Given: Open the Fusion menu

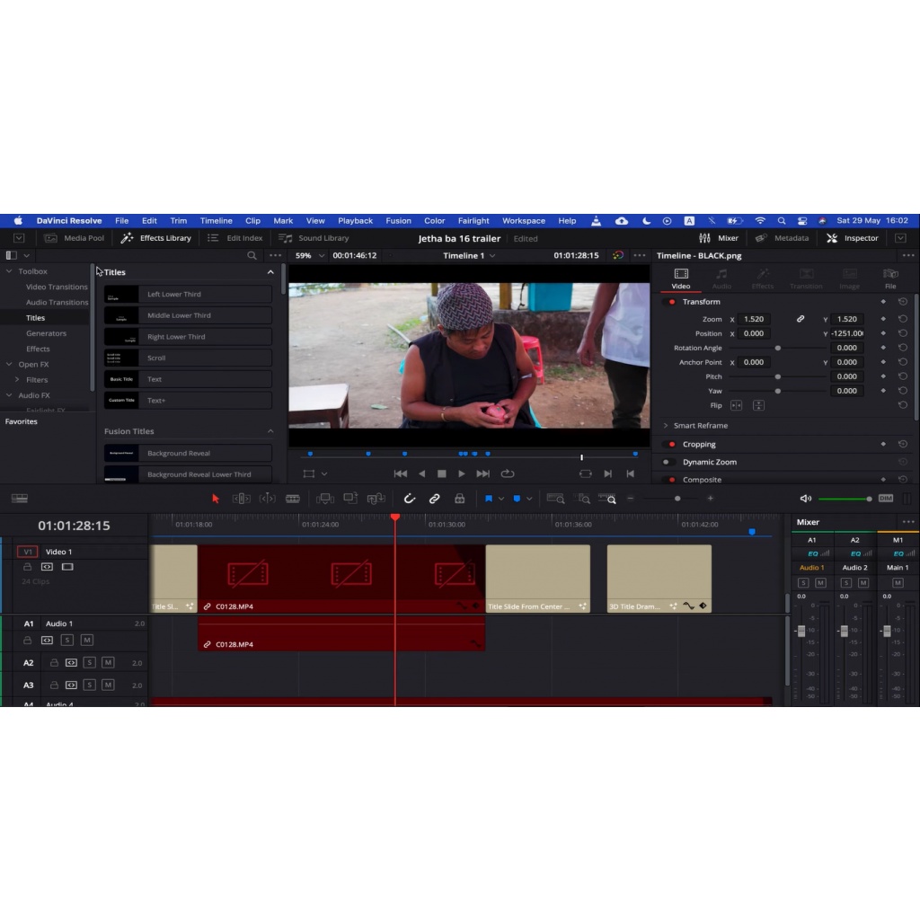Looking at the screenshot, I should (x=398, y=220).
